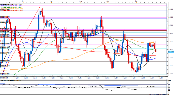Click the 06/12 date label
This screenshot has height=95, width=174.
point(35,78)
